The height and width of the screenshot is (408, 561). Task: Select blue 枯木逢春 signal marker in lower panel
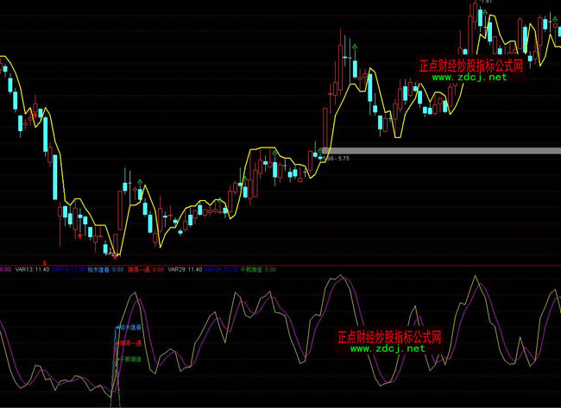(x=129, y=328)
